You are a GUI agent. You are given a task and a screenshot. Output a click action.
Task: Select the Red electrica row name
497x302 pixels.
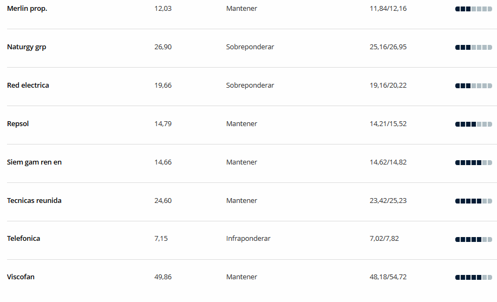click(x=28, y=86)
